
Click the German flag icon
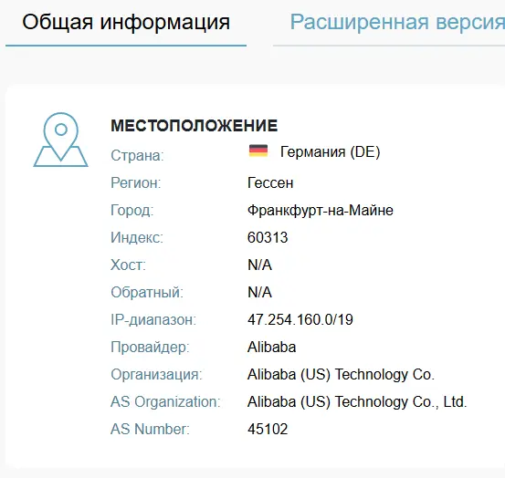tap(258, 151)
